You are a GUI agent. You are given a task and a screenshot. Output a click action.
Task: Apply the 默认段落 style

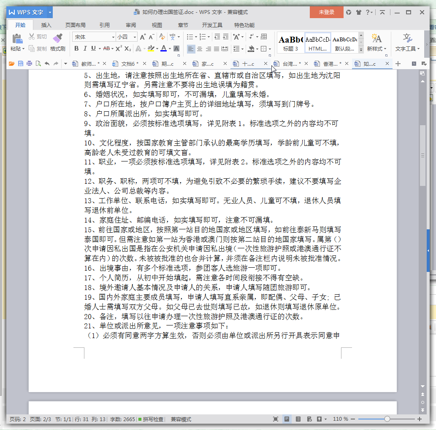[x=344, y=43]
